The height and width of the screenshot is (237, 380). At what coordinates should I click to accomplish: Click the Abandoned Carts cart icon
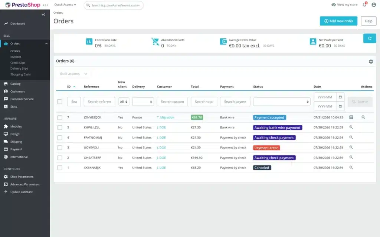point(155,41)
